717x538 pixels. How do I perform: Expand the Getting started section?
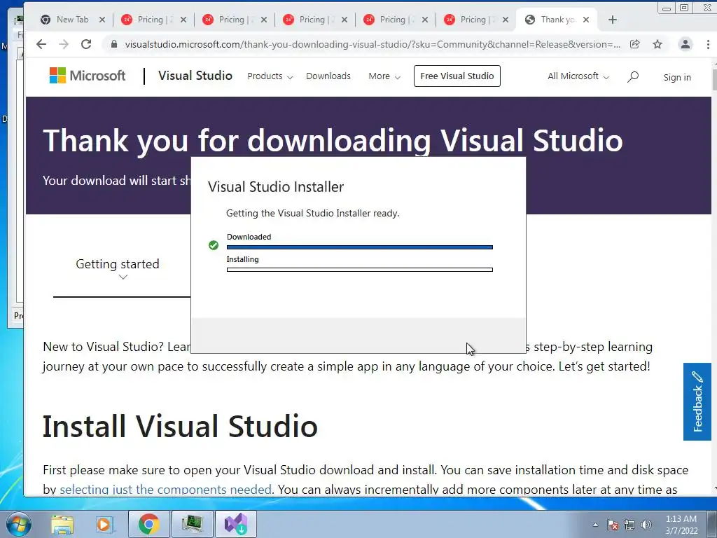pos(118,269)
